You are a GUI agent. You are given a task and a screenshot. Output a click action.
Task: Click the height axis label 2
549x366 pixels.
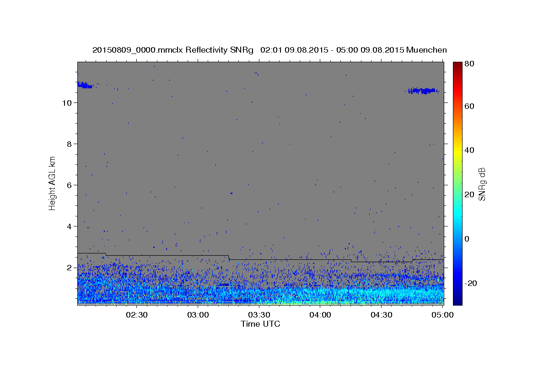69,268
